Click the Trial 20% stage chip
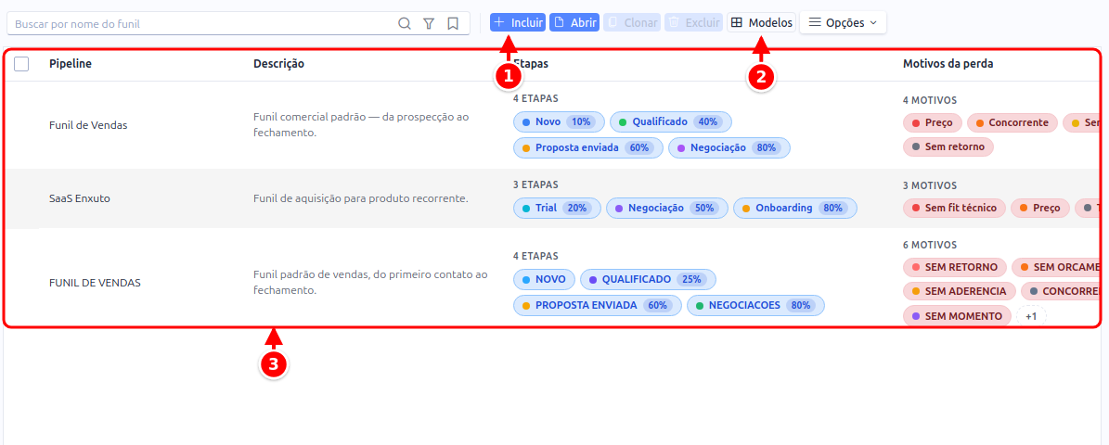Image resolution: width=1109 pixels, height=445 pixels. [x=558, y=209]
